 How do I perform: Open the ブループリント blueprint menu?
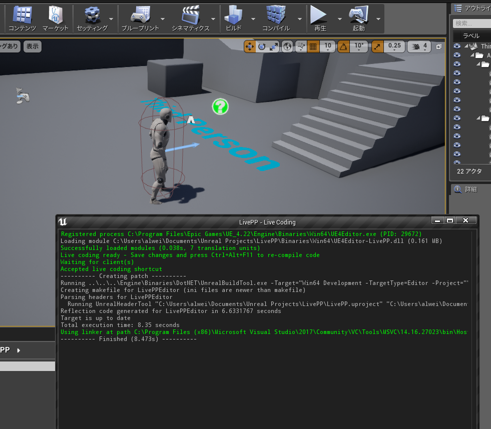point(140,19)
